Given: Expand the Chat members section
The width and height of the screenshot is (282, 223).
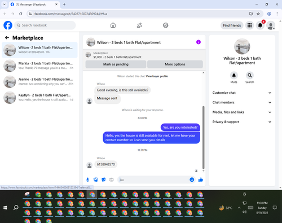Looking at the screenshot, I should click(x=242, y=103).
